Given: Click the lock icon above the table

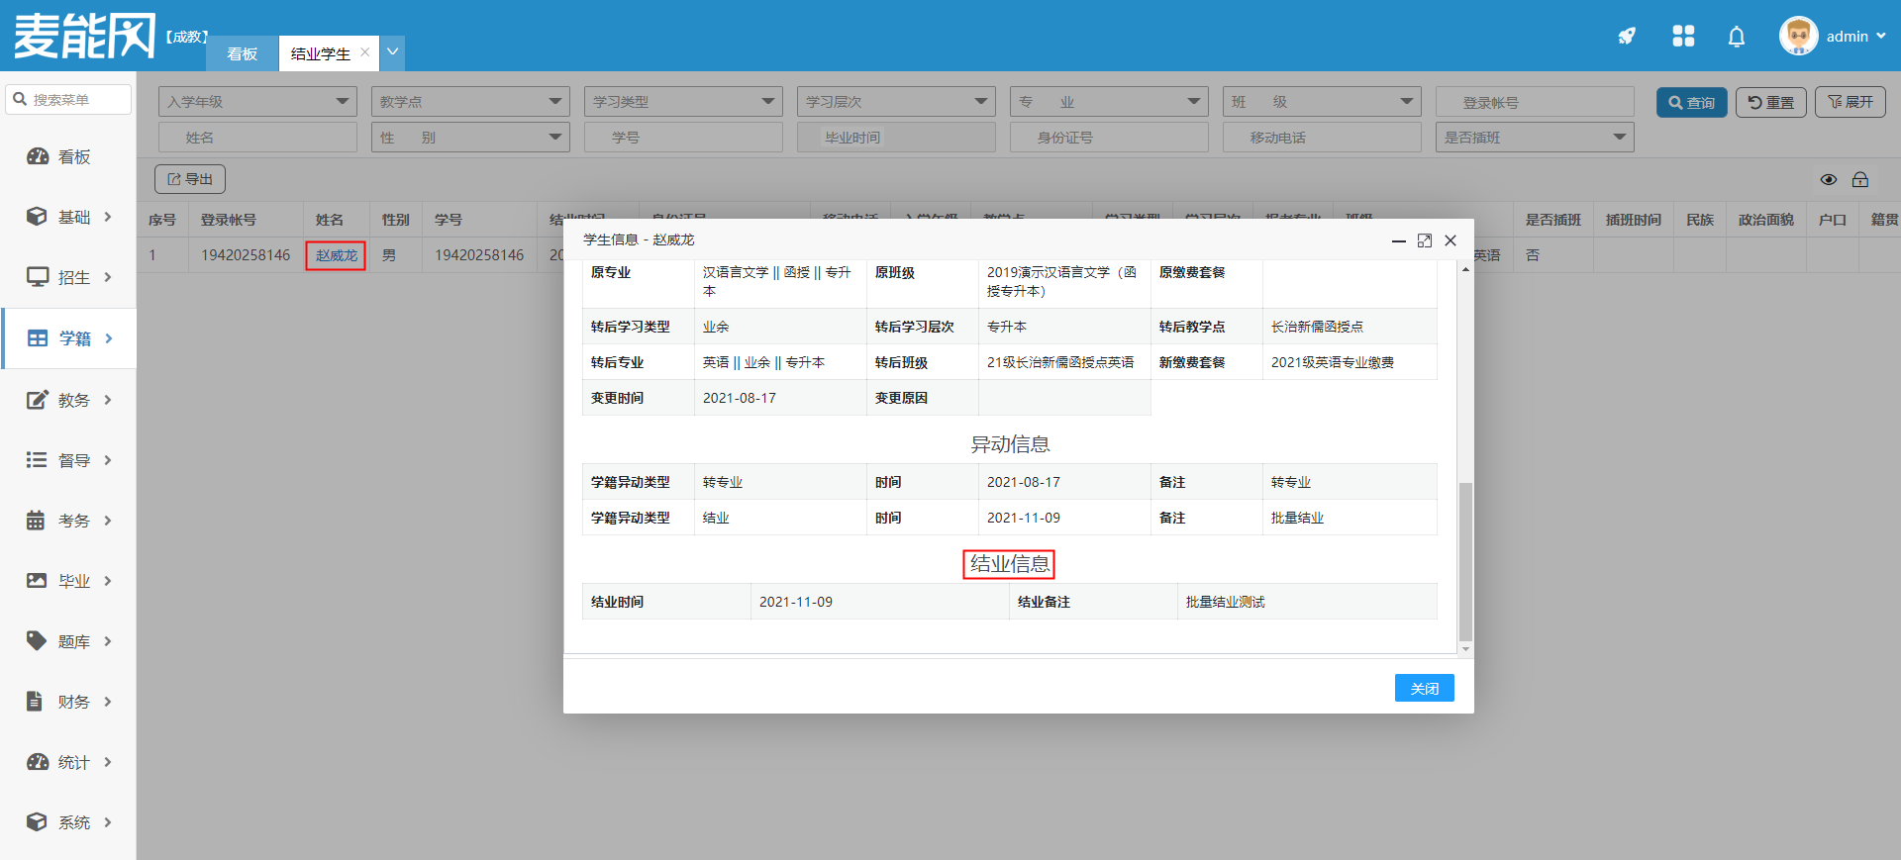Looking at the screenshot, I should [x=1860, y=179].
